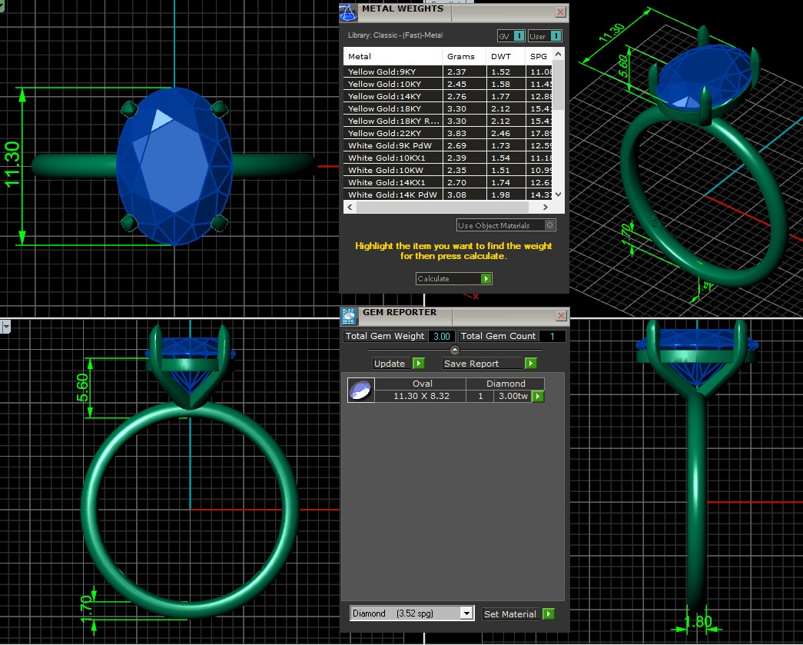Click the Total Gem Weight value field
This screenshot has width=803, height=645.
pos(441,337)
